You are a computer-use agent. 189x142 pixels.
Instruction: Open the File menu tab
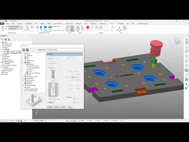click(x=2, y=24)
